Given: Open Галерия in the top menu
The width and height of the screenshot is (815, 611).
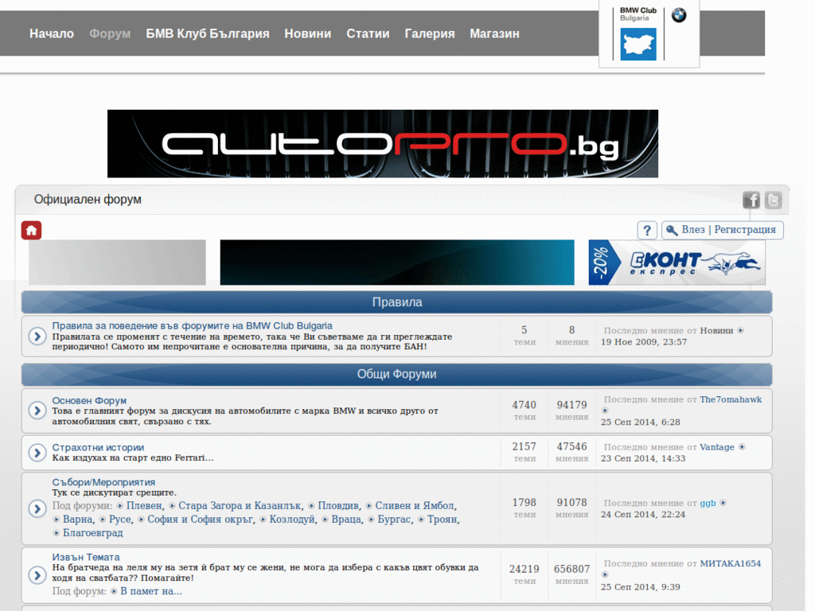Looking at the screenshot, I should click(430, 33).
